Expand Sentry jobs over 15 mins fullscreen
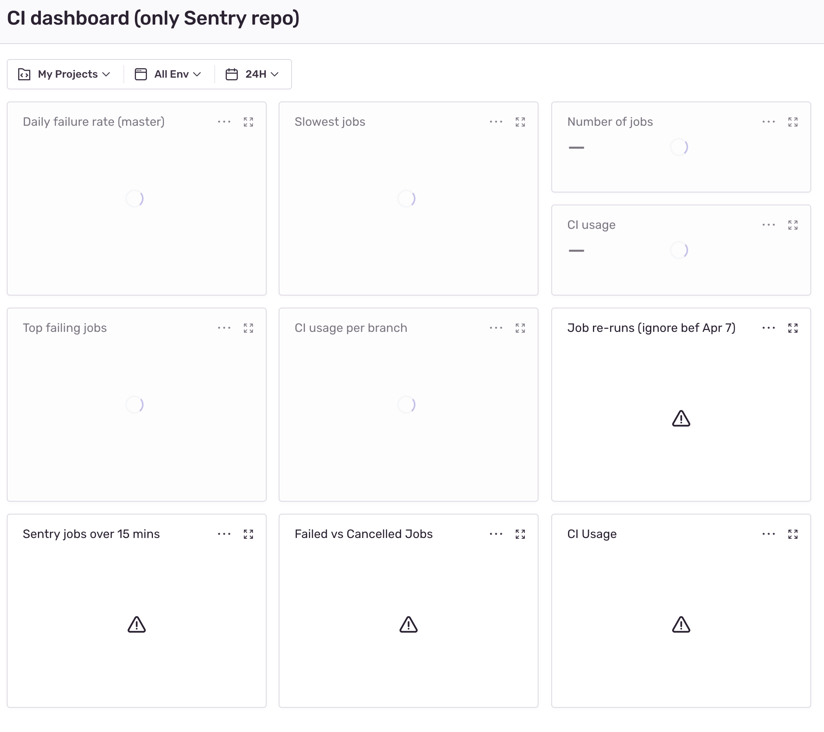 coord(248,534)
